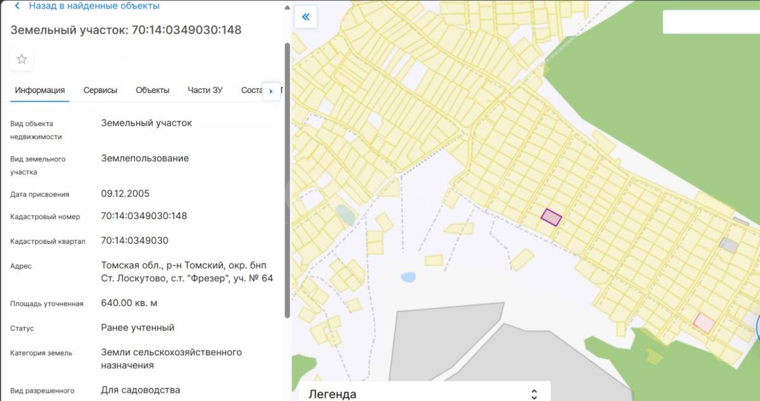Click the cadastral quarter value 70:14:0349030
760x401 pixels.
click(134, 241)
